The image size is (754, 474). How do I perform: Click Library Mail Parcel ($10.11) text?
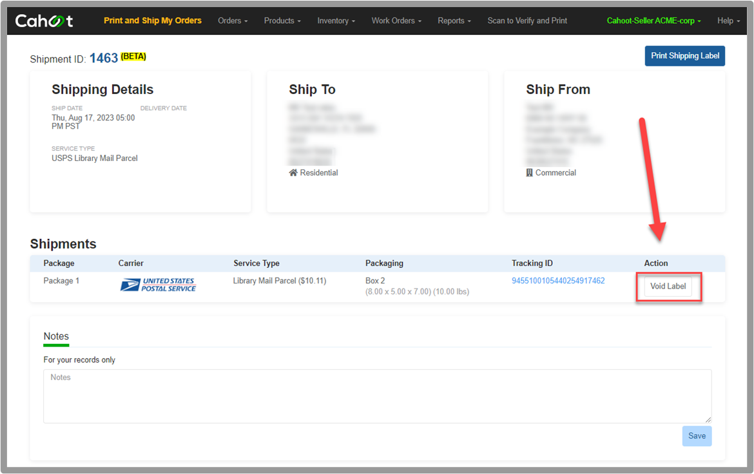(x=280, y=281)
